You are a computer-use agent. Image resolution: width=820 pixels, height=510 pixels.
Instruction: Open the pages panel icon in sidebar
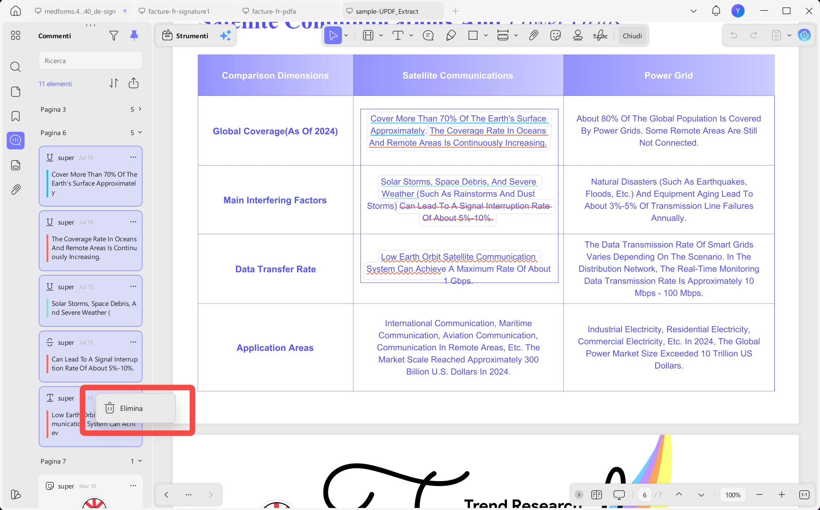coord(15,92)
